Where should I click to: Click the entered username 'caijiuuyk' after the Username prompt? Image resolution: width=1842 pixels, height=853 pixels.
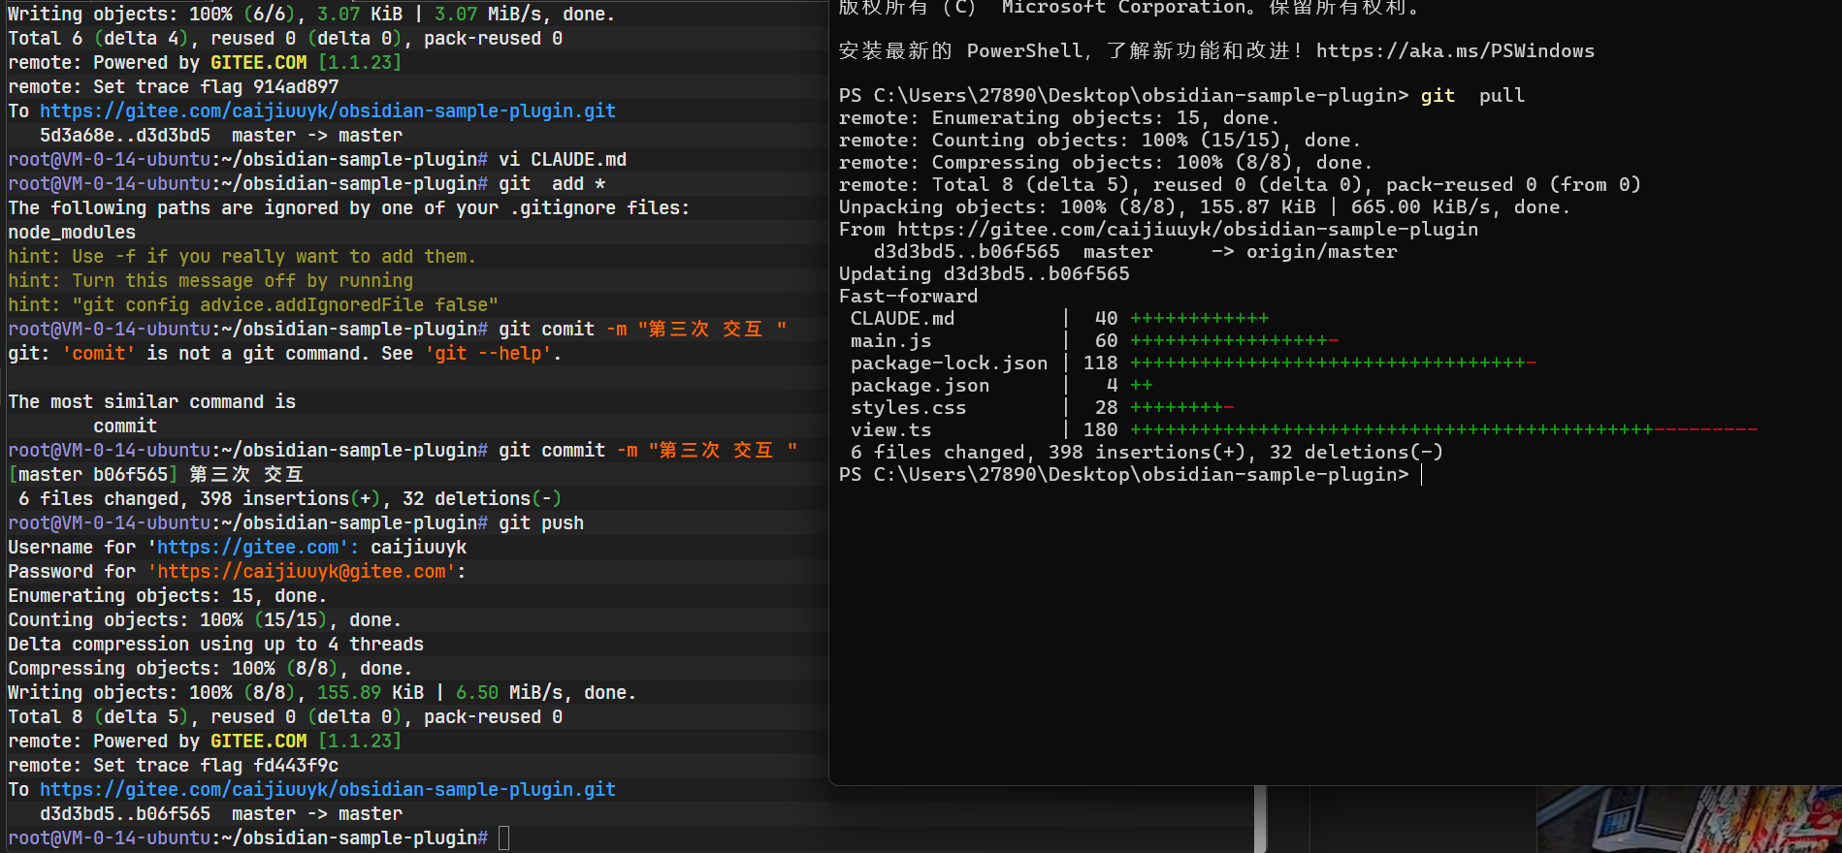(x=419, y=548)
